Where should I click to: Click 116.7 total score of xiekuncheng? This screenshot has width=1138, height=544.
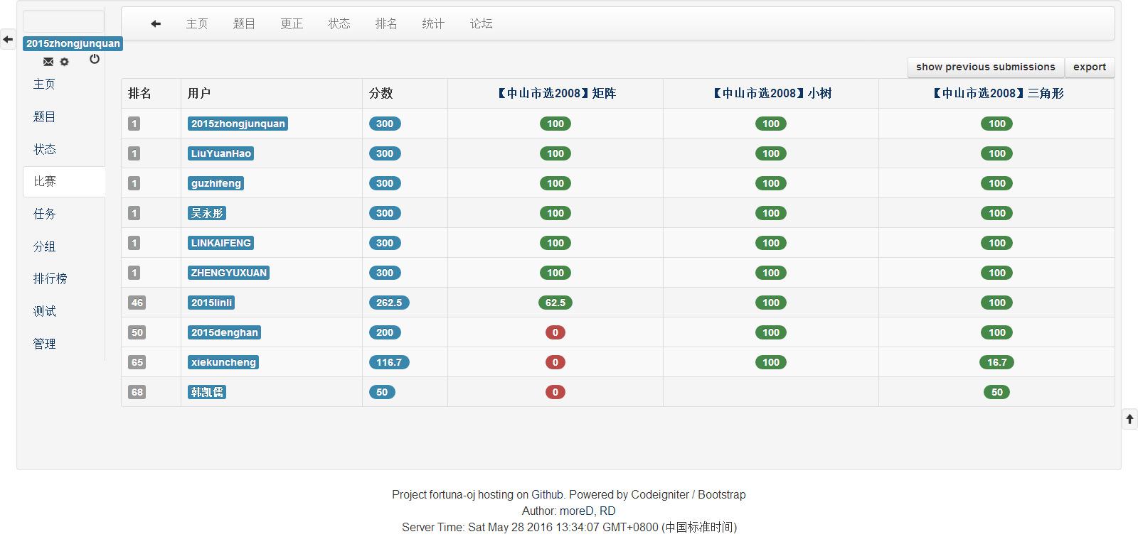tap(389, 362)
